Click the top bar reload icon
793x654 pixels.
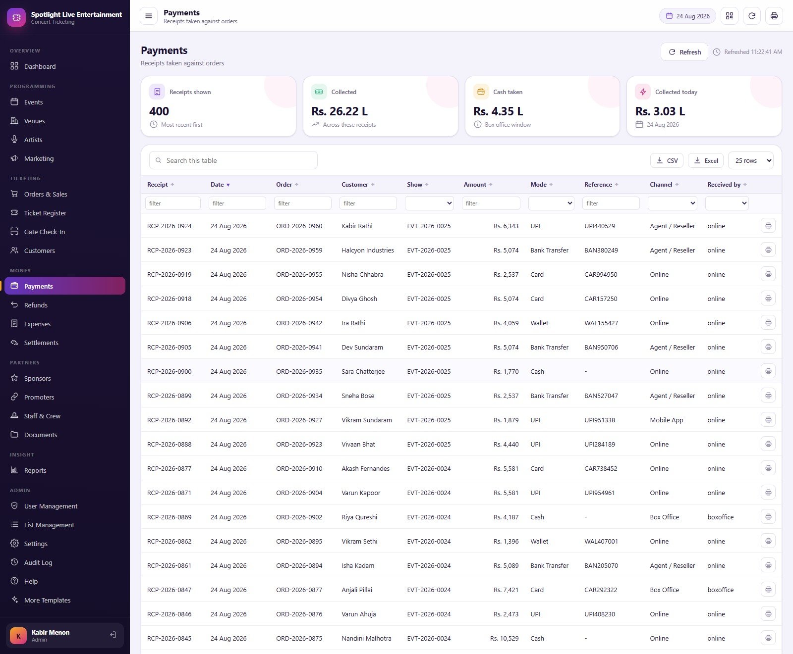pyautogui.click(x=752, y=16)
